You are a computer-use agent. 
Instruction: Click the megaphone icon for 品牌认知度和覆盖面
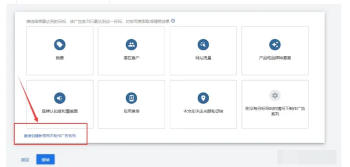point(60,98)
